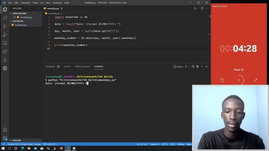Open editor More Actions menu
This screenshot has height=151, width=269.
coord(207,8)
